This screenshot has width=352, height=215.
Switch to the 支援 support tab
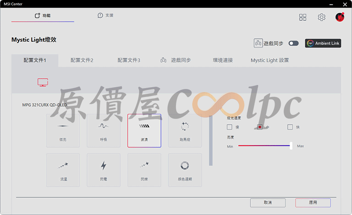pyautogui.click(x=106, y=15)
